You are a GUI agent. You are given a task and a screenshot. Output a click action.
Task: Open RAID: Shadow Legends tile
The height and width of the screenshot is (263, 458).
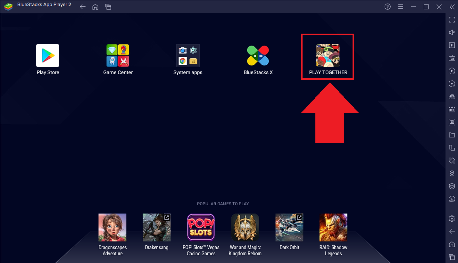[x=333, y=227]
